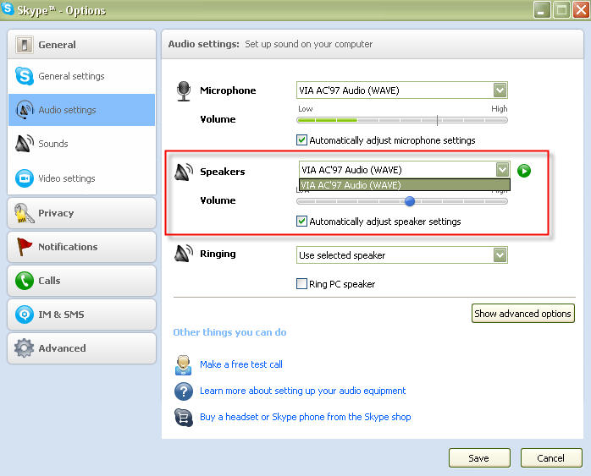
Task: Open Buy a headset from Skype shop link
Action: pyautogui.click(x=306, y=418)
